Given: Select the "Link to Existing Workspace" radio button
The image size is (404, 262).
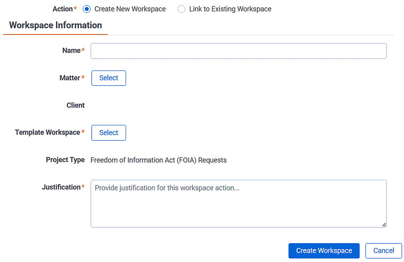Looking at the screenshot, I should 181,9.
